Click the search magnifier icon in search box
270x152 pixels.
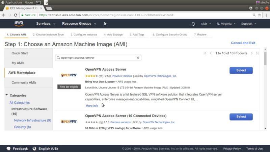pos(58,57)
